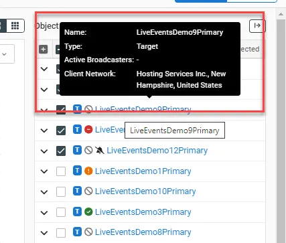Image resolution: width=286 pixels, height=243 pixels.
Task: Expand the LiveEventsDemo8Primary row chevron
Action: click(x=44, y=233)
